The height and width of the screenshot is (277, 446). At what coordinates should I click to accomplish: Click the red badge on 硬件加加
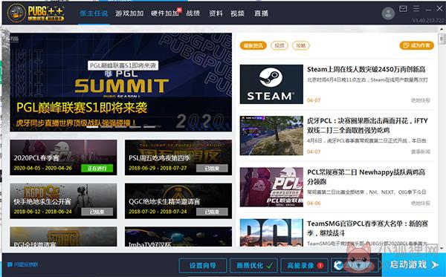[179, 10]
